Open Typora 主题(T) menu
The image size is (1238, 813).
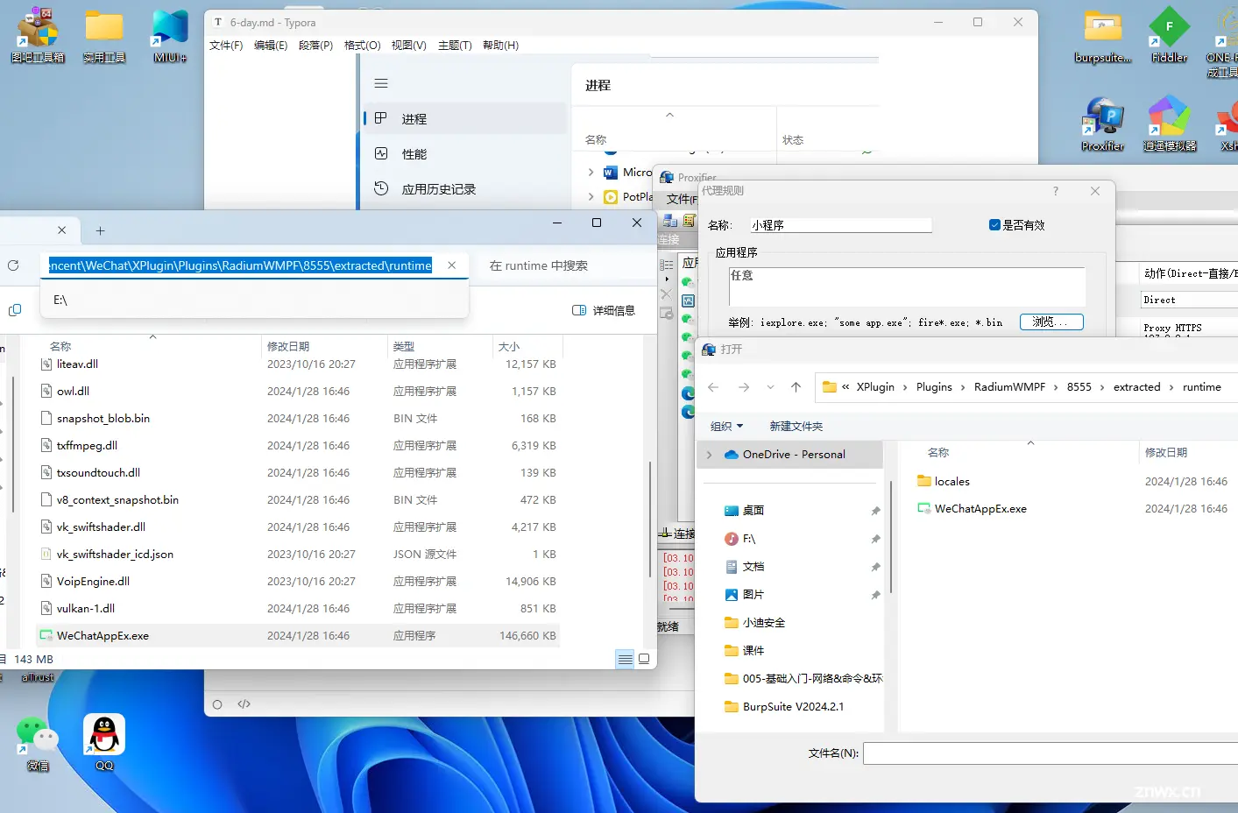pyautogui.click(x=455, y=46)
